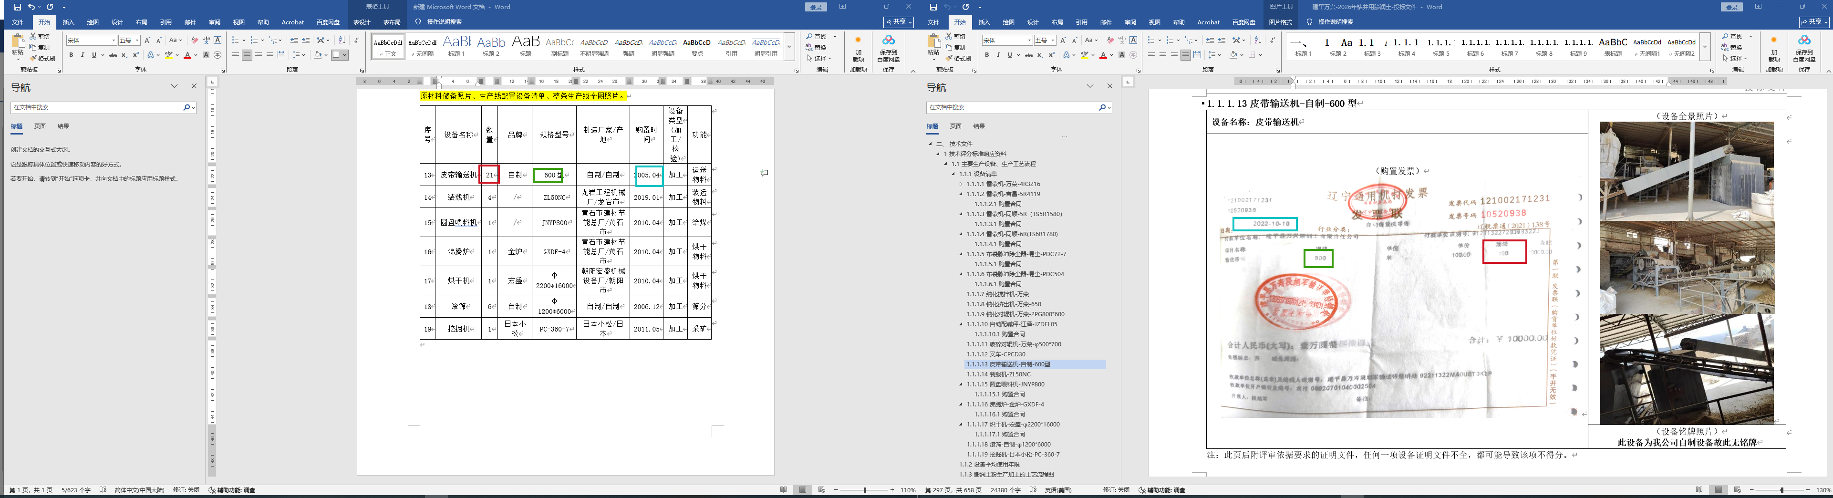Open font color arrow in 新建 Microsoft Word 文档 window
The image size is (1833, 498).
pos(196,55)
